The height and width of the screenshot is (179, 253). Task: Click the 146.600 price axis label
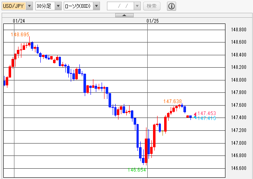pos(239,168)
